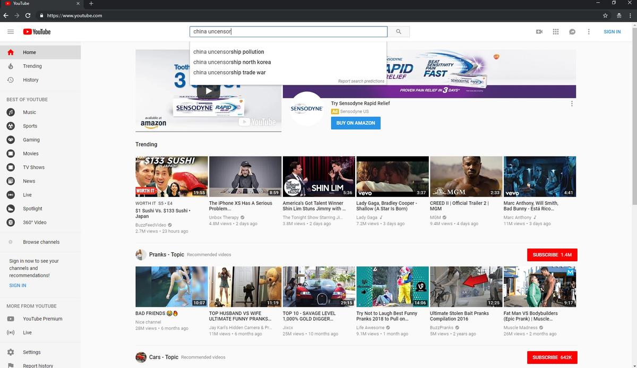Open the YouTube apps grid icon
Viewport: 637px width, 368px height.
coord(556,32)
